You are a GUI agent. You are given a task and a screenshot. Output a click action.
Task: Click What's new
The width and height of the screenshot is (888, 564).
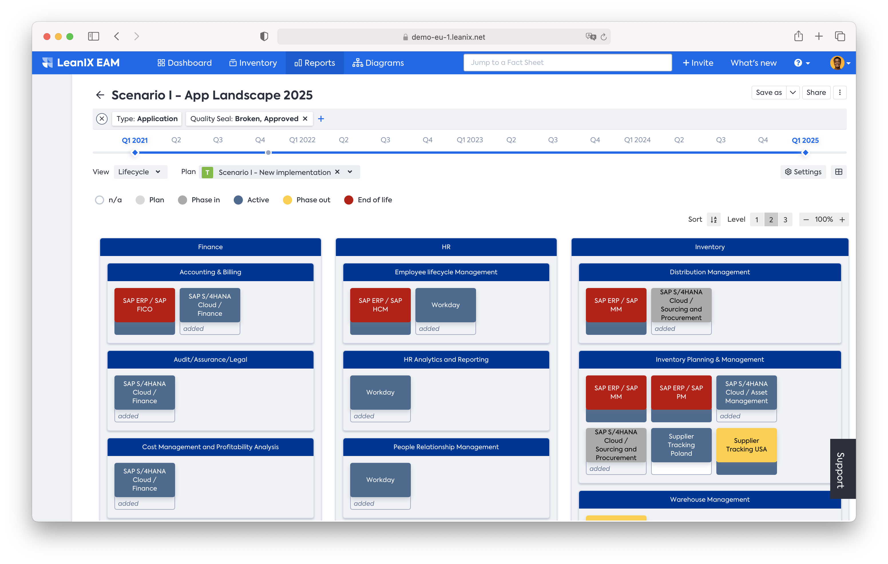(x=754, y=63)
